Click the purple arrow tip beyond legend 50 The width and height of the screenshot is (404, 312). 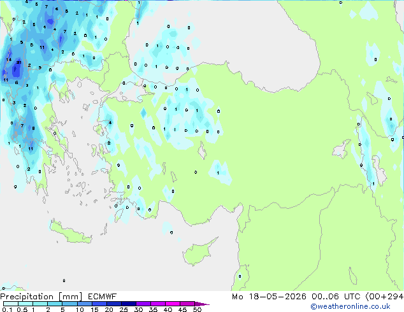pos(202,304)
